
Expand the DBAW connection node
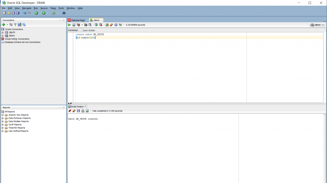point(3,36)
